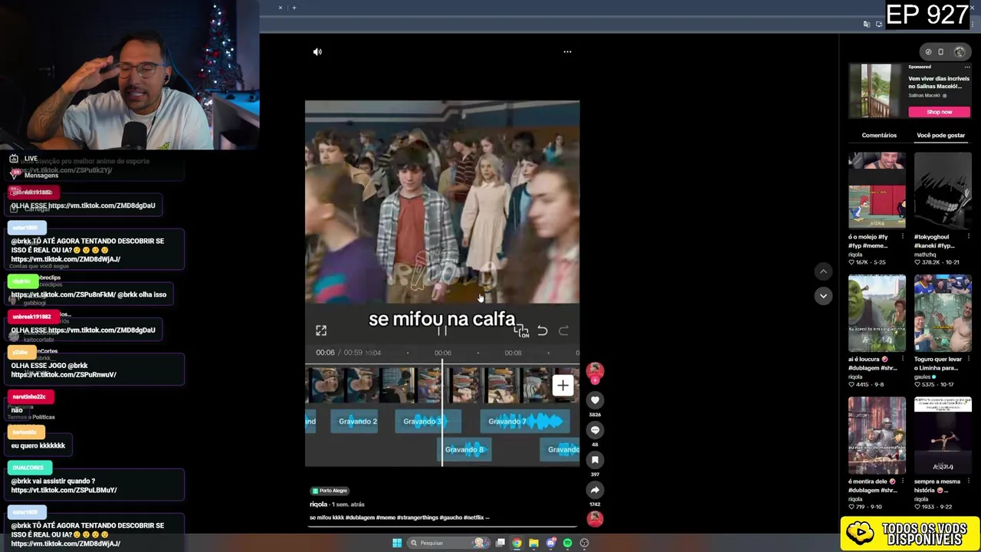
Task: Click the #dublagem hashtag in caption
Action: click(x=359, y=517)
